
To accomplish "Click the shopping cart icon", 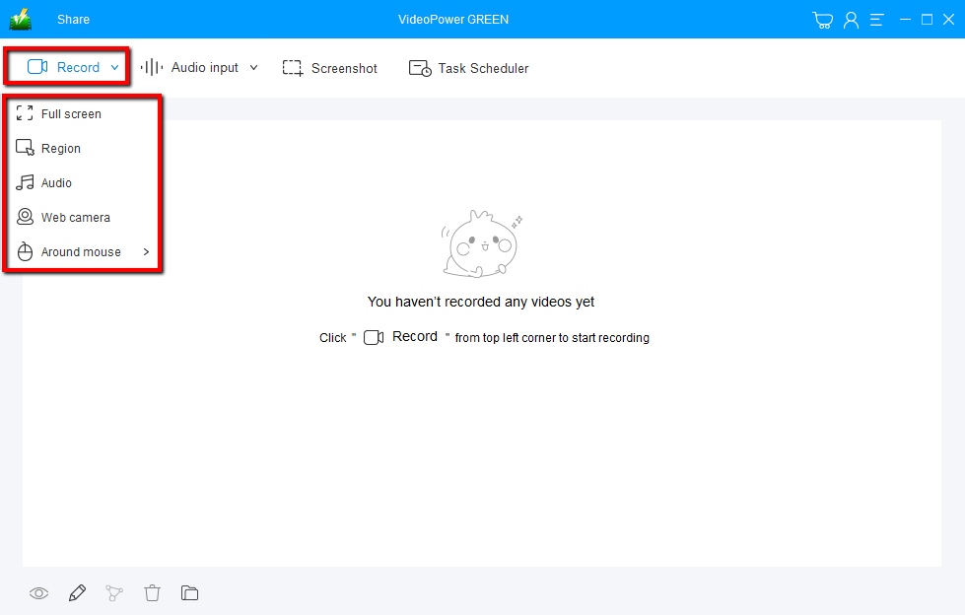I will pos(822,19).
